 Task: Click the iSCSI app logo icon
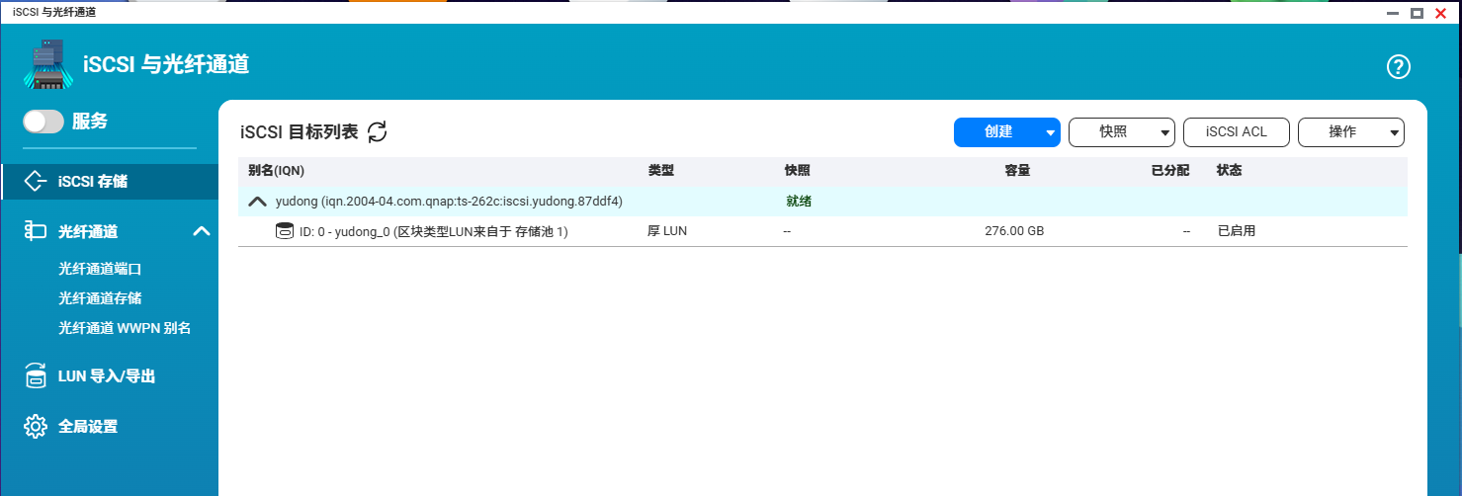[x=48, y=65]
